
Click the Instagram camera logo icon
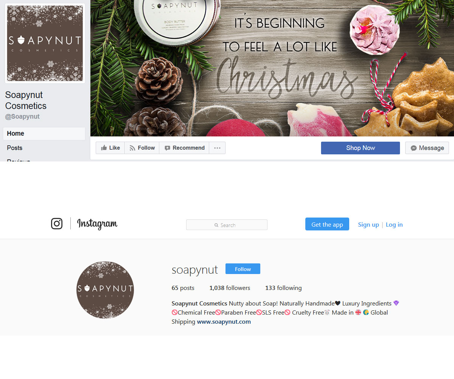tap(57, 224)
